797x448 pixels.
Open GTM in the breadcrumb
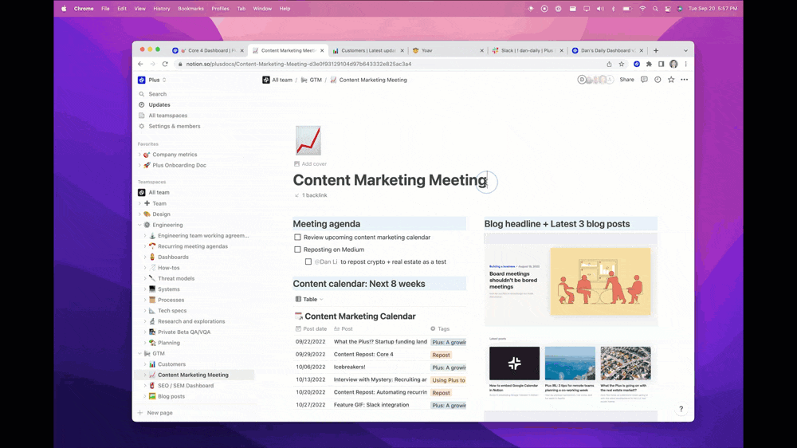click(x=311, y=80)
